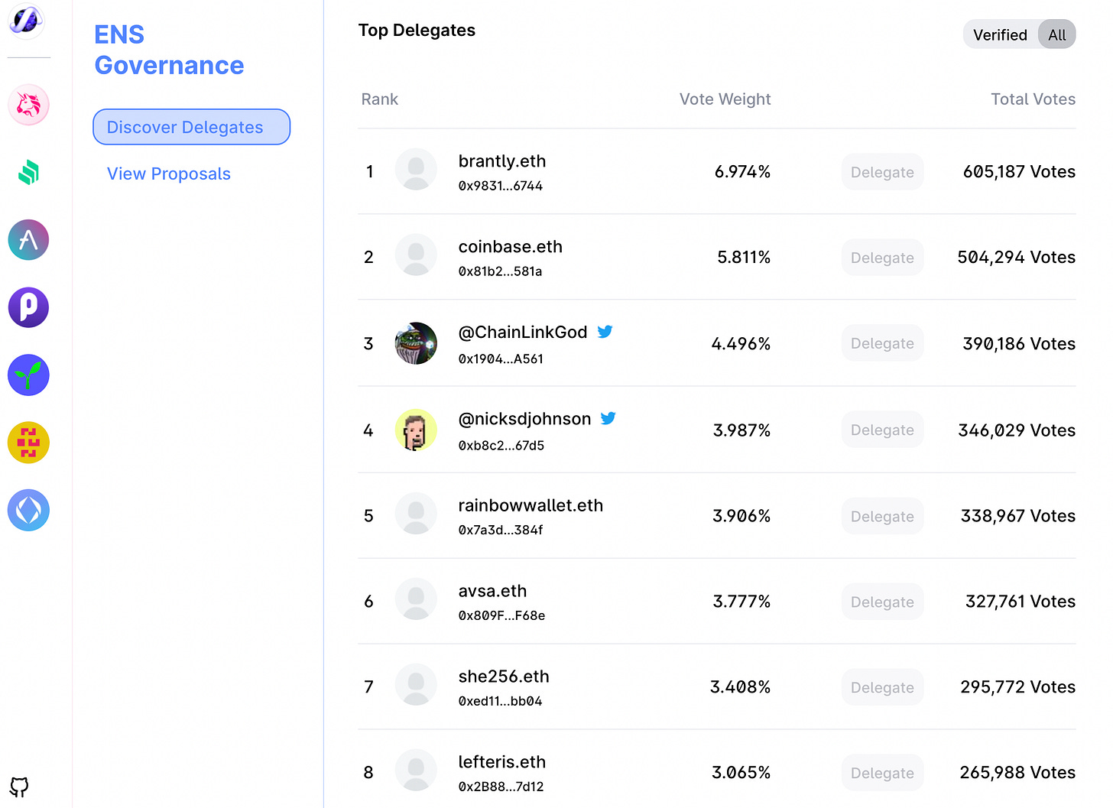This screenshot has width=1113, height=808.
Task: Open brantly.eth delegate profile name
Action: pos(502,161)
